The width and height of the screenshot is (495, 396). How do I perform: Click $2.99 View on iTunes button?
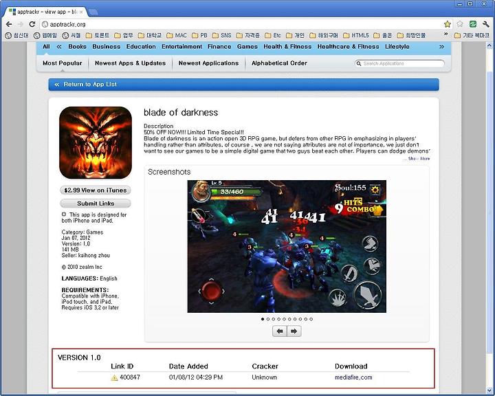click(96, 190)
